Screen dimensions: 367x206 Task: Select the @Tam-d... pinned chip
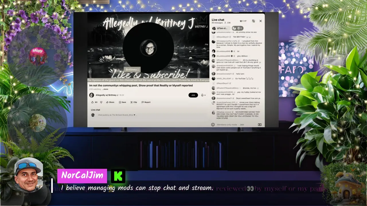221,28
